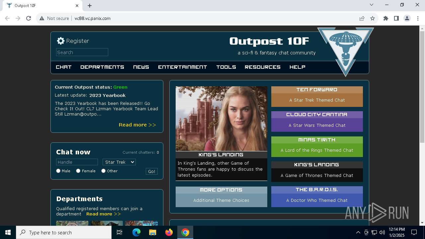Viewport: 425px width, 239px height.
Task: Enter Cloud City Cantina chat
Action: 317,121
